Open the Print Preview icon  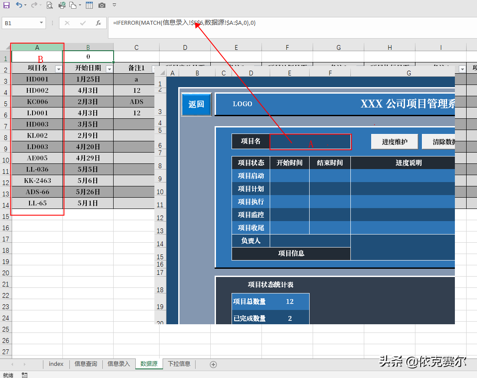[x=49, y=5]
